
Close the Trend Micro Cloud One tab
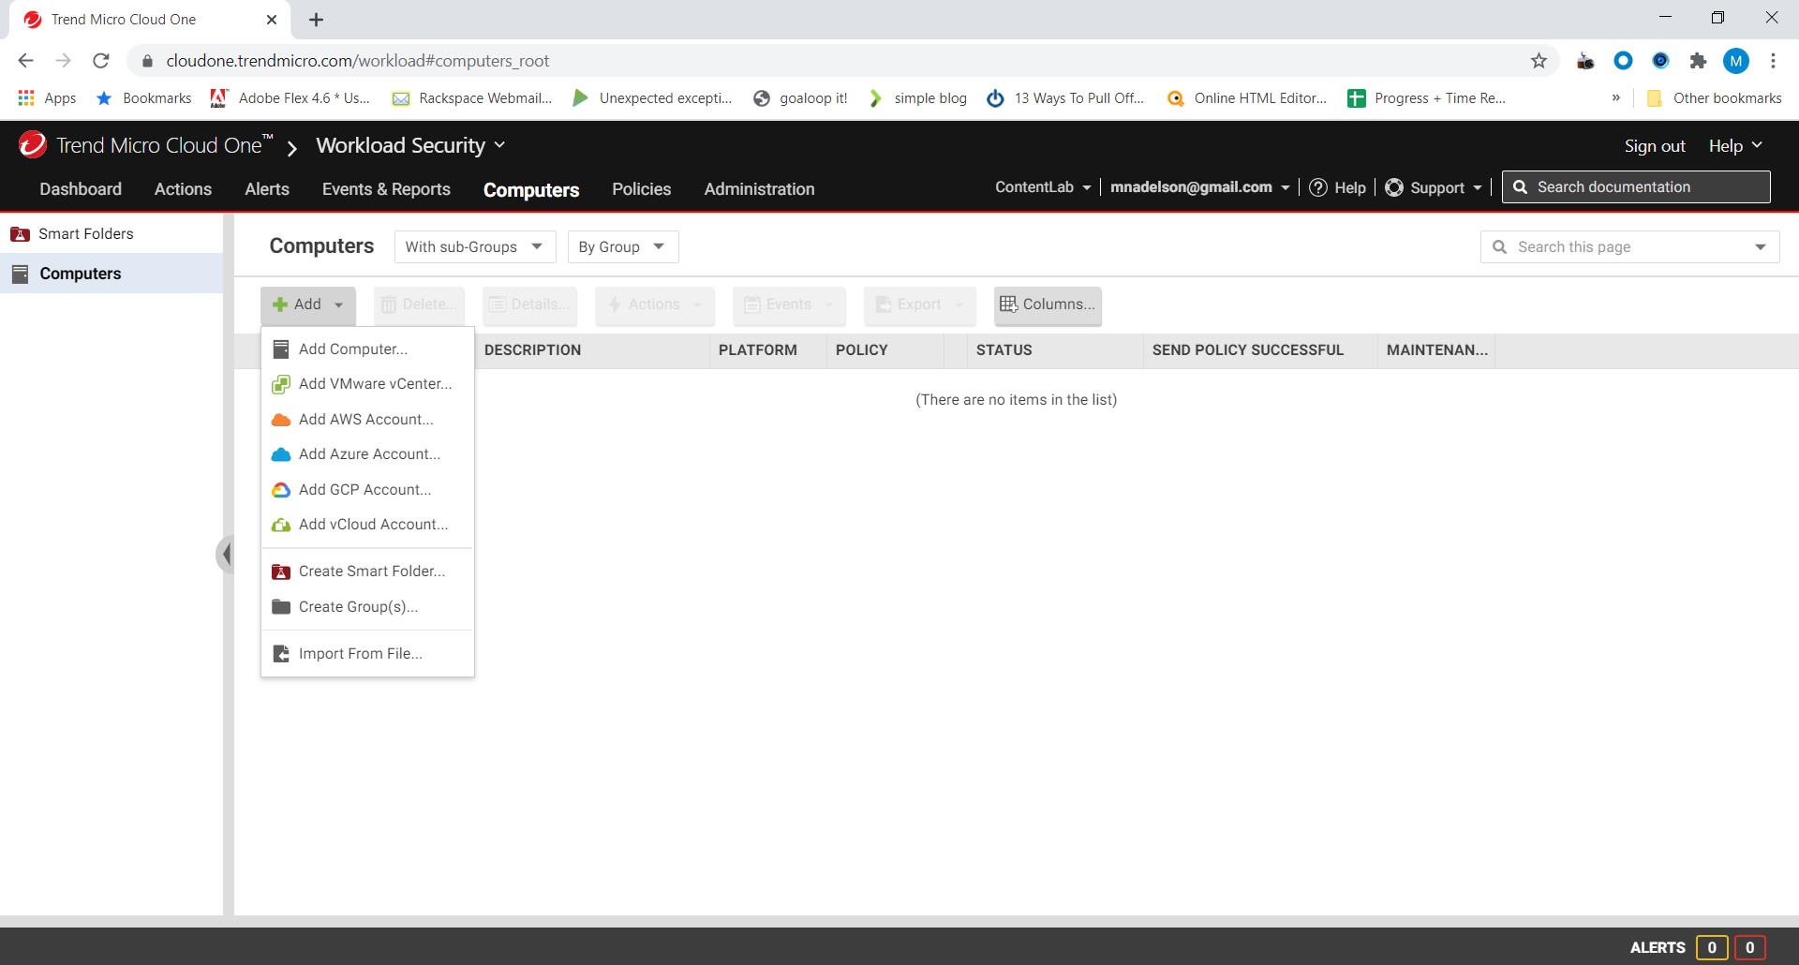[x=272, y=20]
